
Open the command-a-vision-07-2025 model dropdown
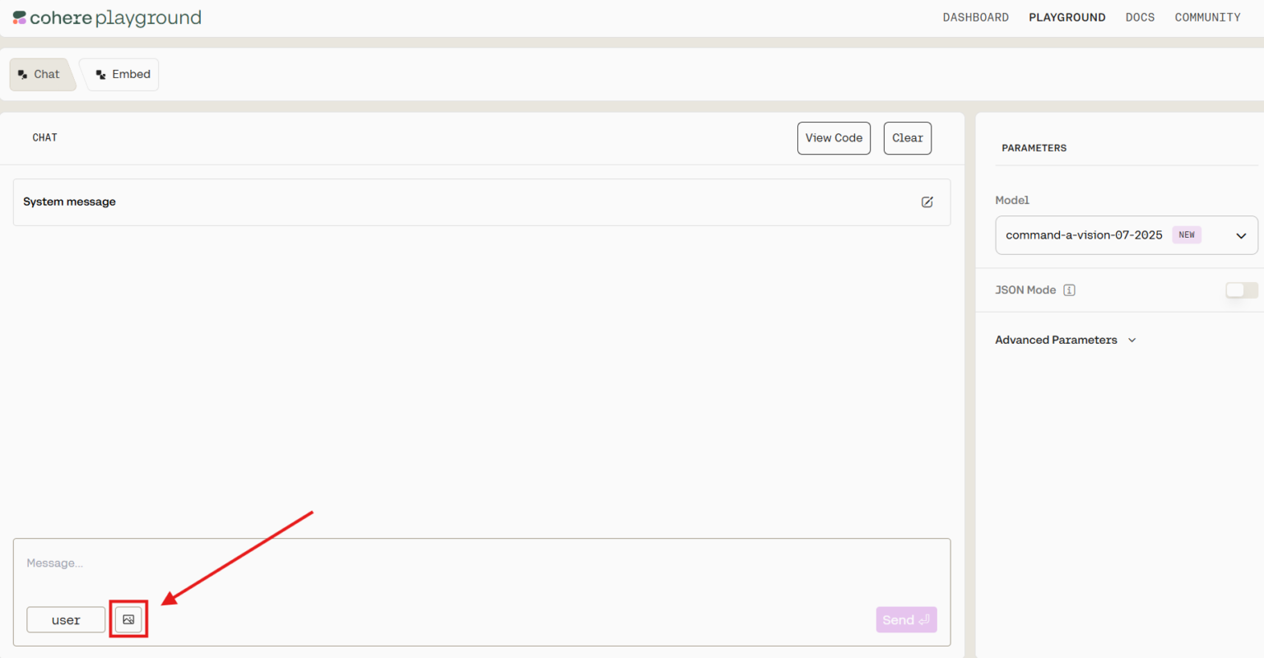tap(1126, 235)
